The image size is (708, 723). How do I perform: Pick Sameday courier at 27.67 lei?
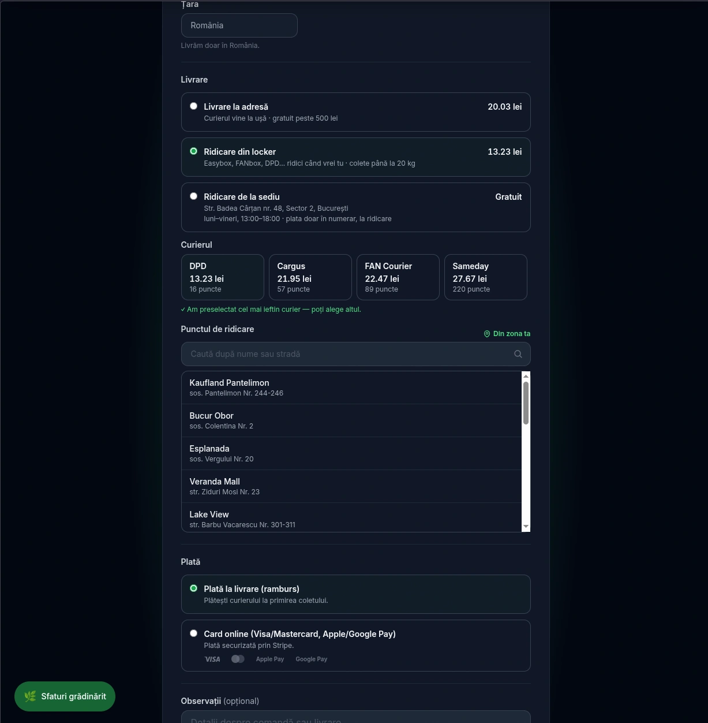click(486, 277)
